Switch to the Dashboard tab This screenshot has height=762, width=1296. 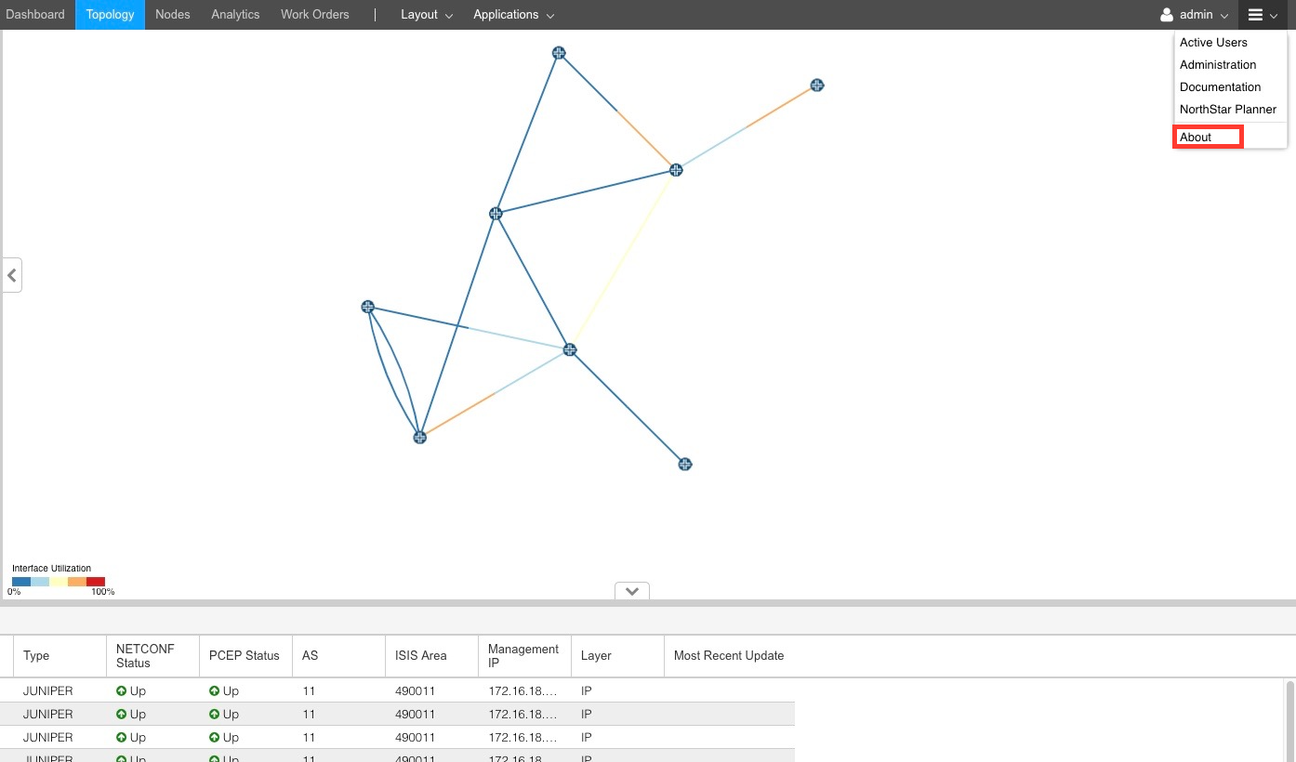[x=34, y=14]
